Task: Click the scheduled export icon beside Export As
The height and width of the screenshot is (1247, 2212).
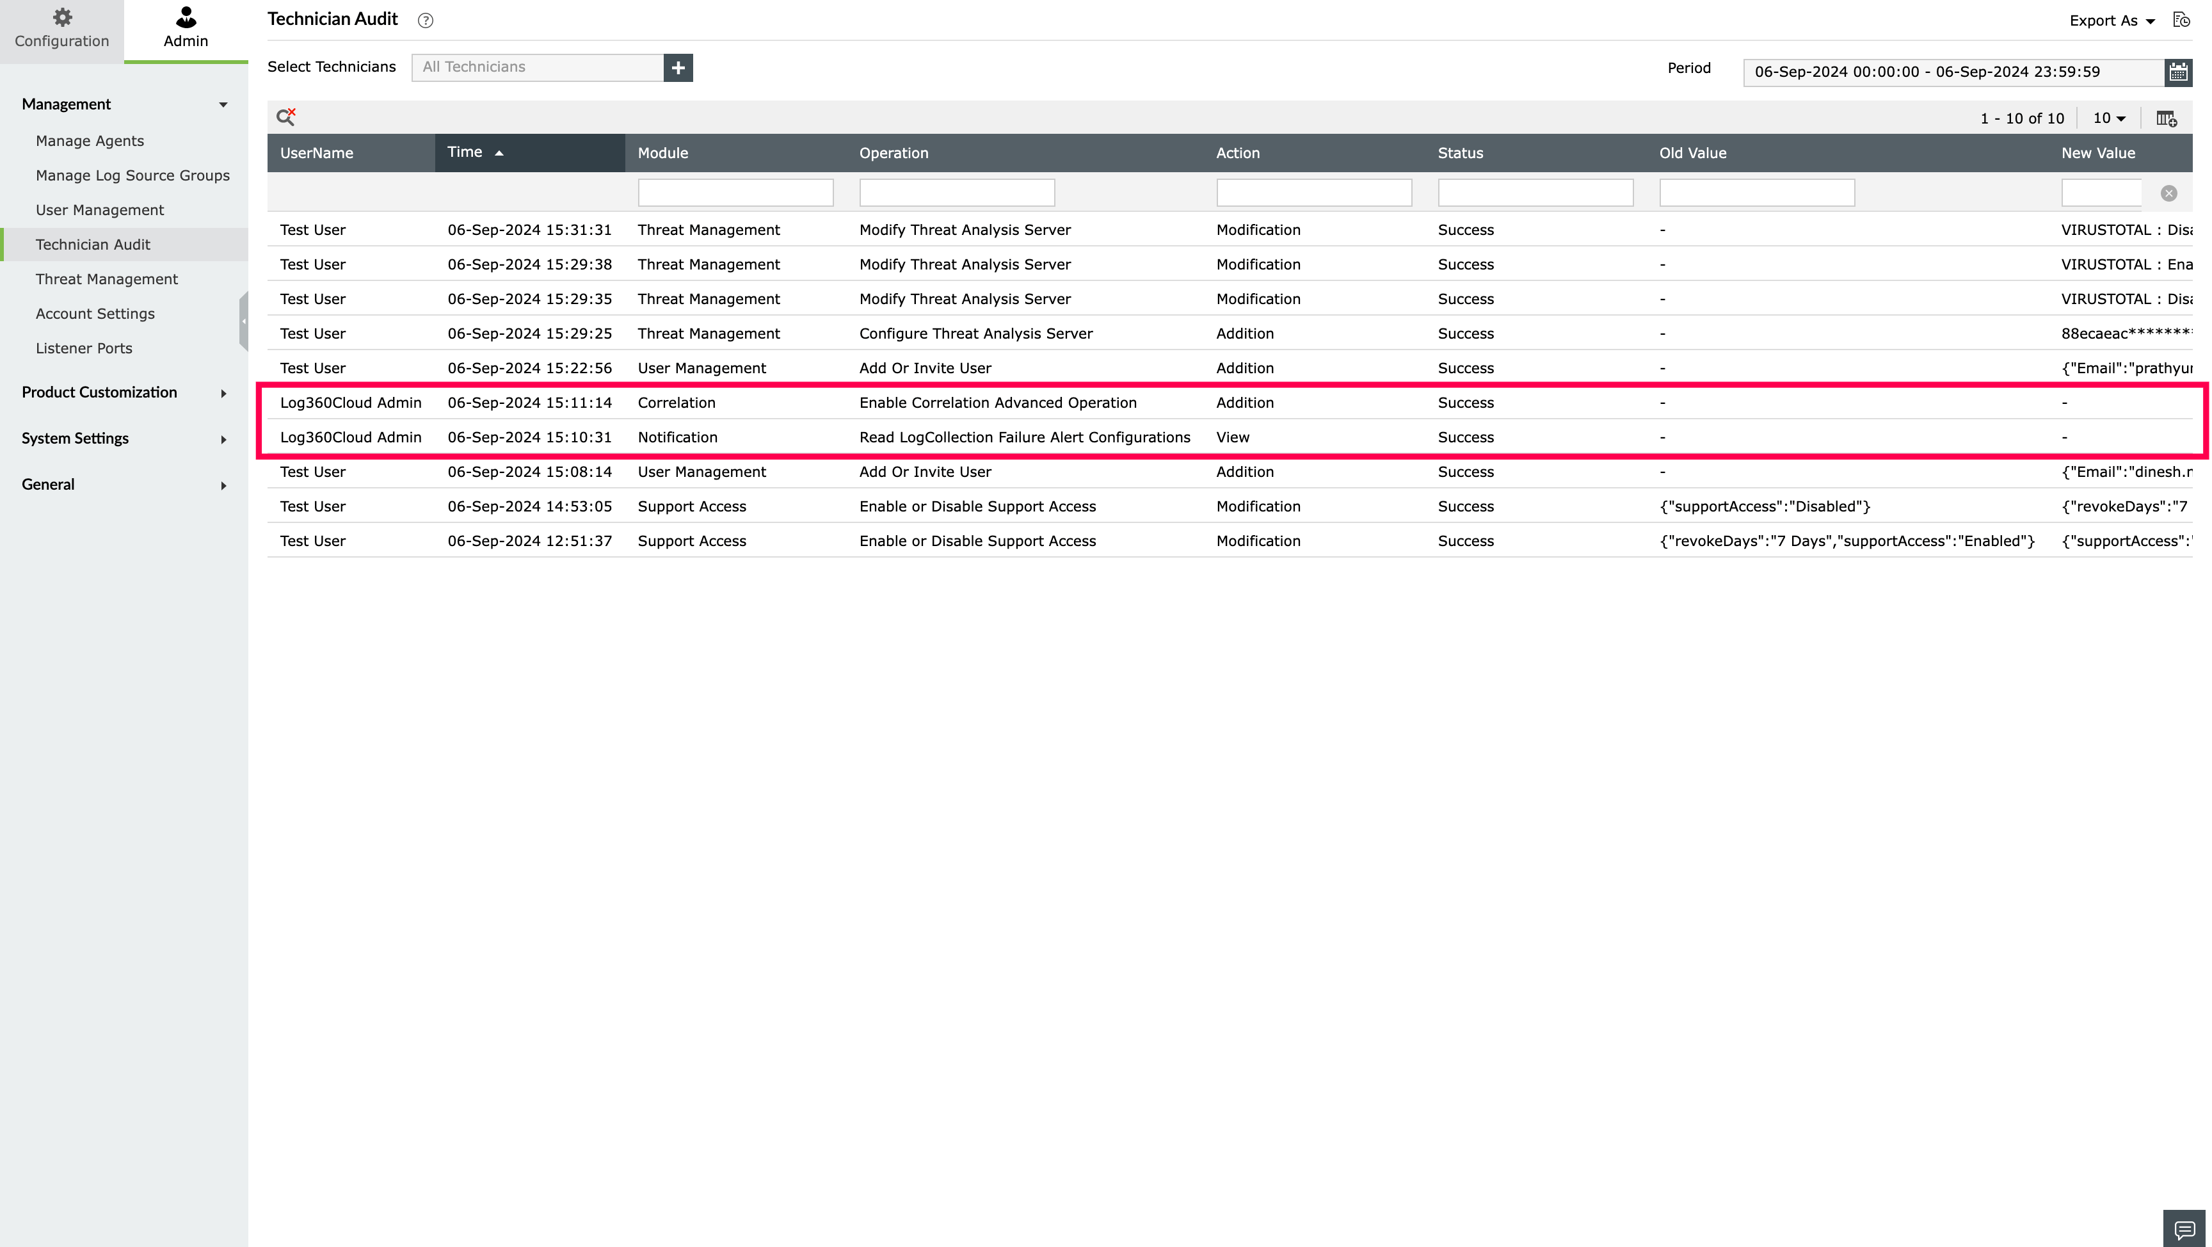Action: pos(2181,20)
